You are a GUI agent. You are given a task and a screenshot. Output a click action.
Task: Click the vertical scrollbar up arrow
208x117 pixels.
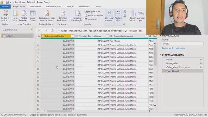(x=155, y=43)
